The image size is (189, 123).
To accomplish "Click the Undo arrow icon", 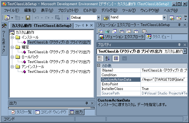I will coord(37,18).
